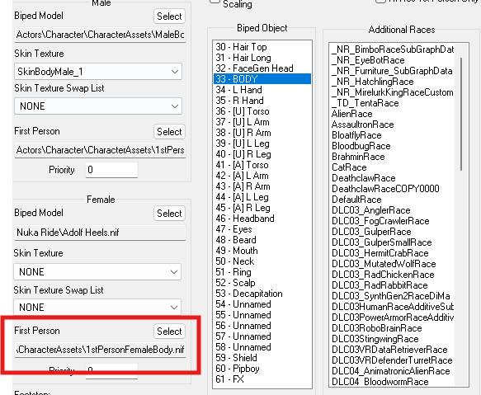
Task: Select 46 - Headband biped object
Action: (262, 219)
